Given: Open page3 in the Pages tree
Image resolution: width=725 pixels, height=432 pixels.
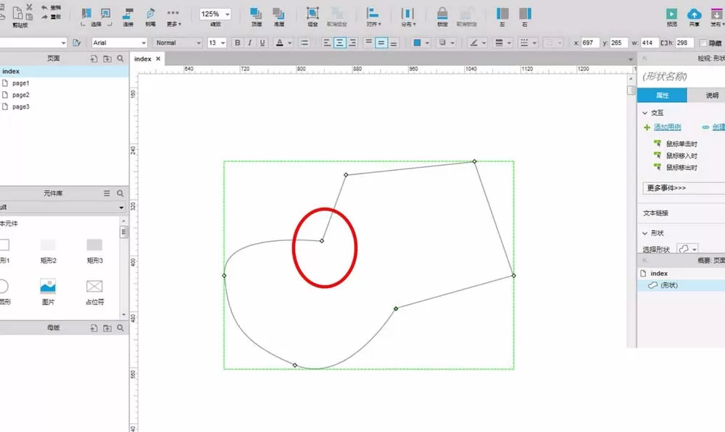Looking at the screenshot, I should tap(21, 106).
